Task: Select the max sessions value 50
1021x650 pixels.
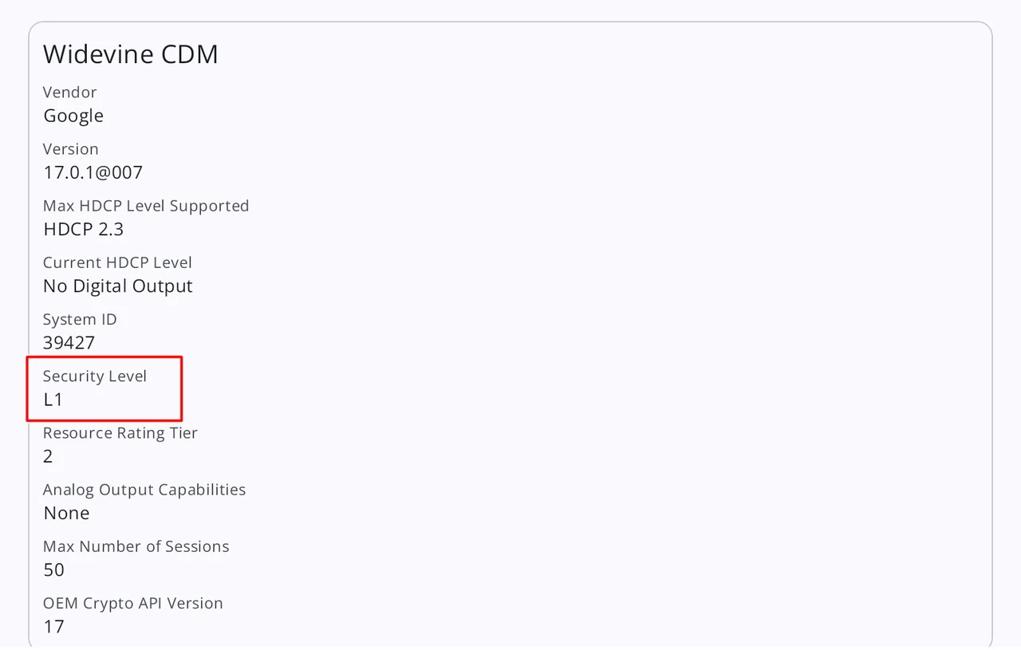Action: [x=54, y=569]
